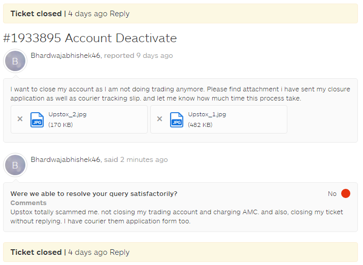The height and width of the screenshot is (265, 363).
Task: Remove the Upstox_1.jpg attachment with its X
Action: (160, 119)
